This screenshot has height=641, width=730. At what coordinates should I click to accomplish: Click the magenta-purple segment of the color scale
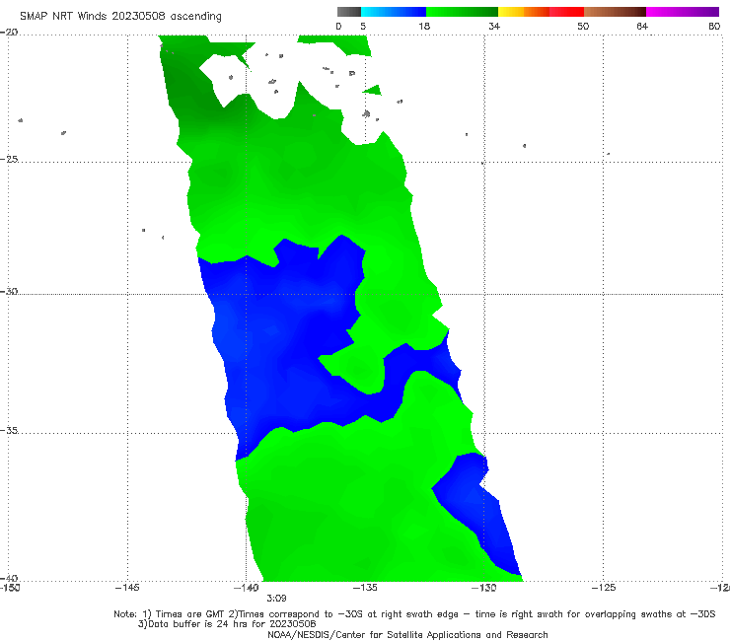(683, 12)
